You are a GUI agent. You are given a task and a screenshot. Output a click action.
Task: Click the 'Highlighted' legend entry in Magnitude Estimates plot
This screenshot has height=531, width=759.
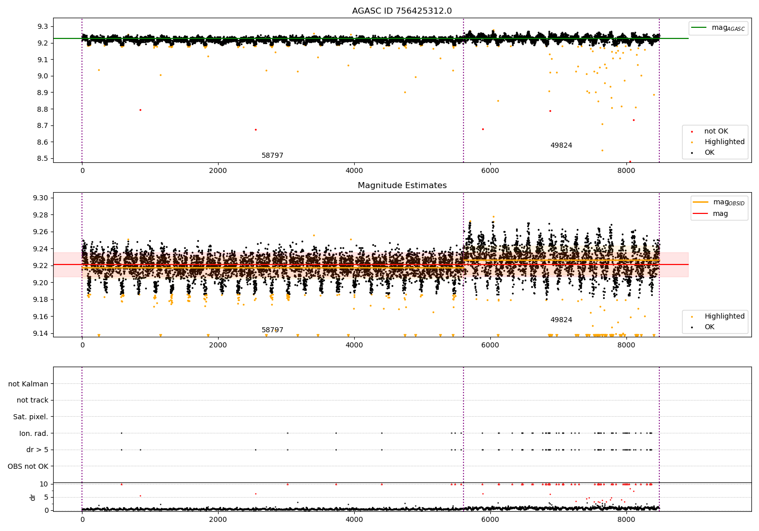tap(724, 317)
